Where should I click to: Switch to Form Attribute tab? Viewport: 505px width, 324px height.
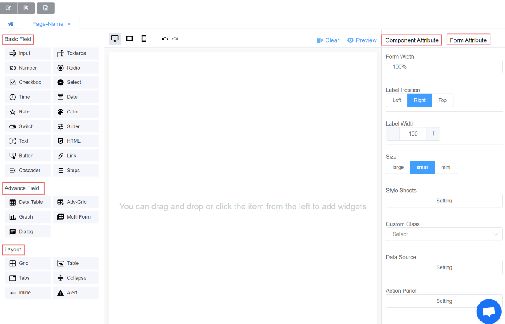(x=468, y=40)
